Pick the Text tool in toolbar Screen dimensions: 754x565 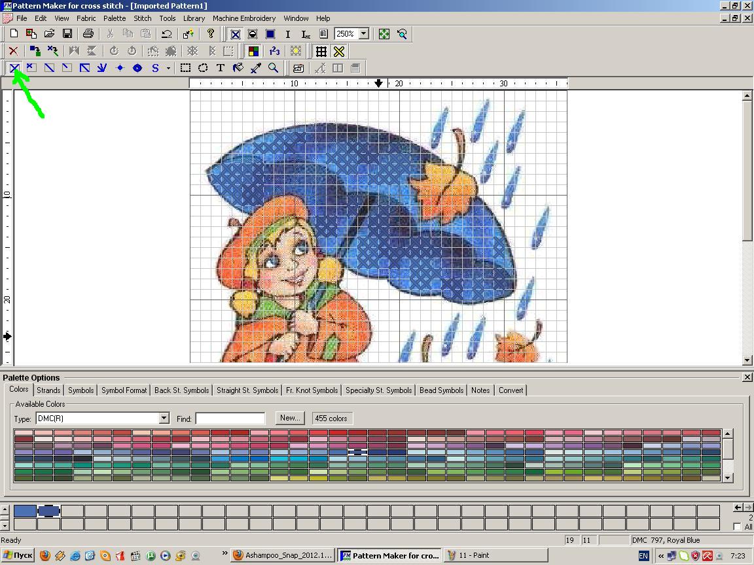[221, 68]
